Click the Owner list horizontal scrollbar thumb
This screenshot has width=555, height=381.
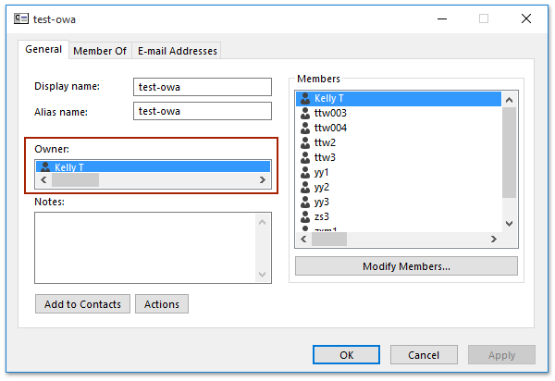click(x=76, y=179)
